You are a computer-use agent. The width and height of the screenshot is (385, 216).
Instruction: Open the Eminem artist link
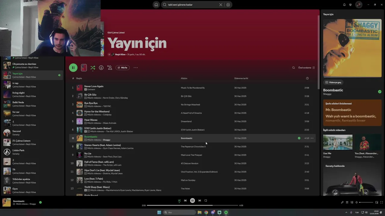coord(91,89)
